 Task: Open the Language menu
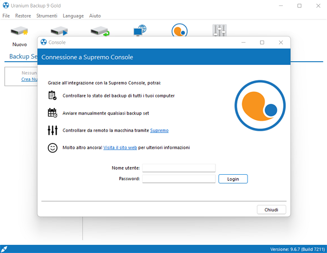[x=73, y=16]
